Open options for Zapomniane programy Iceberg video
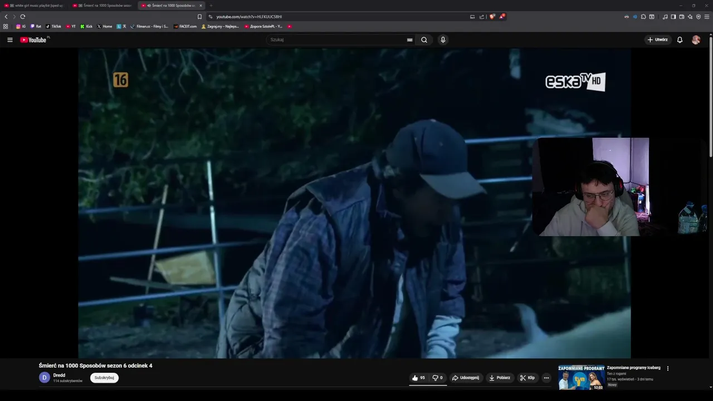Viewport: 713px width, 401px height. (667, 368)
